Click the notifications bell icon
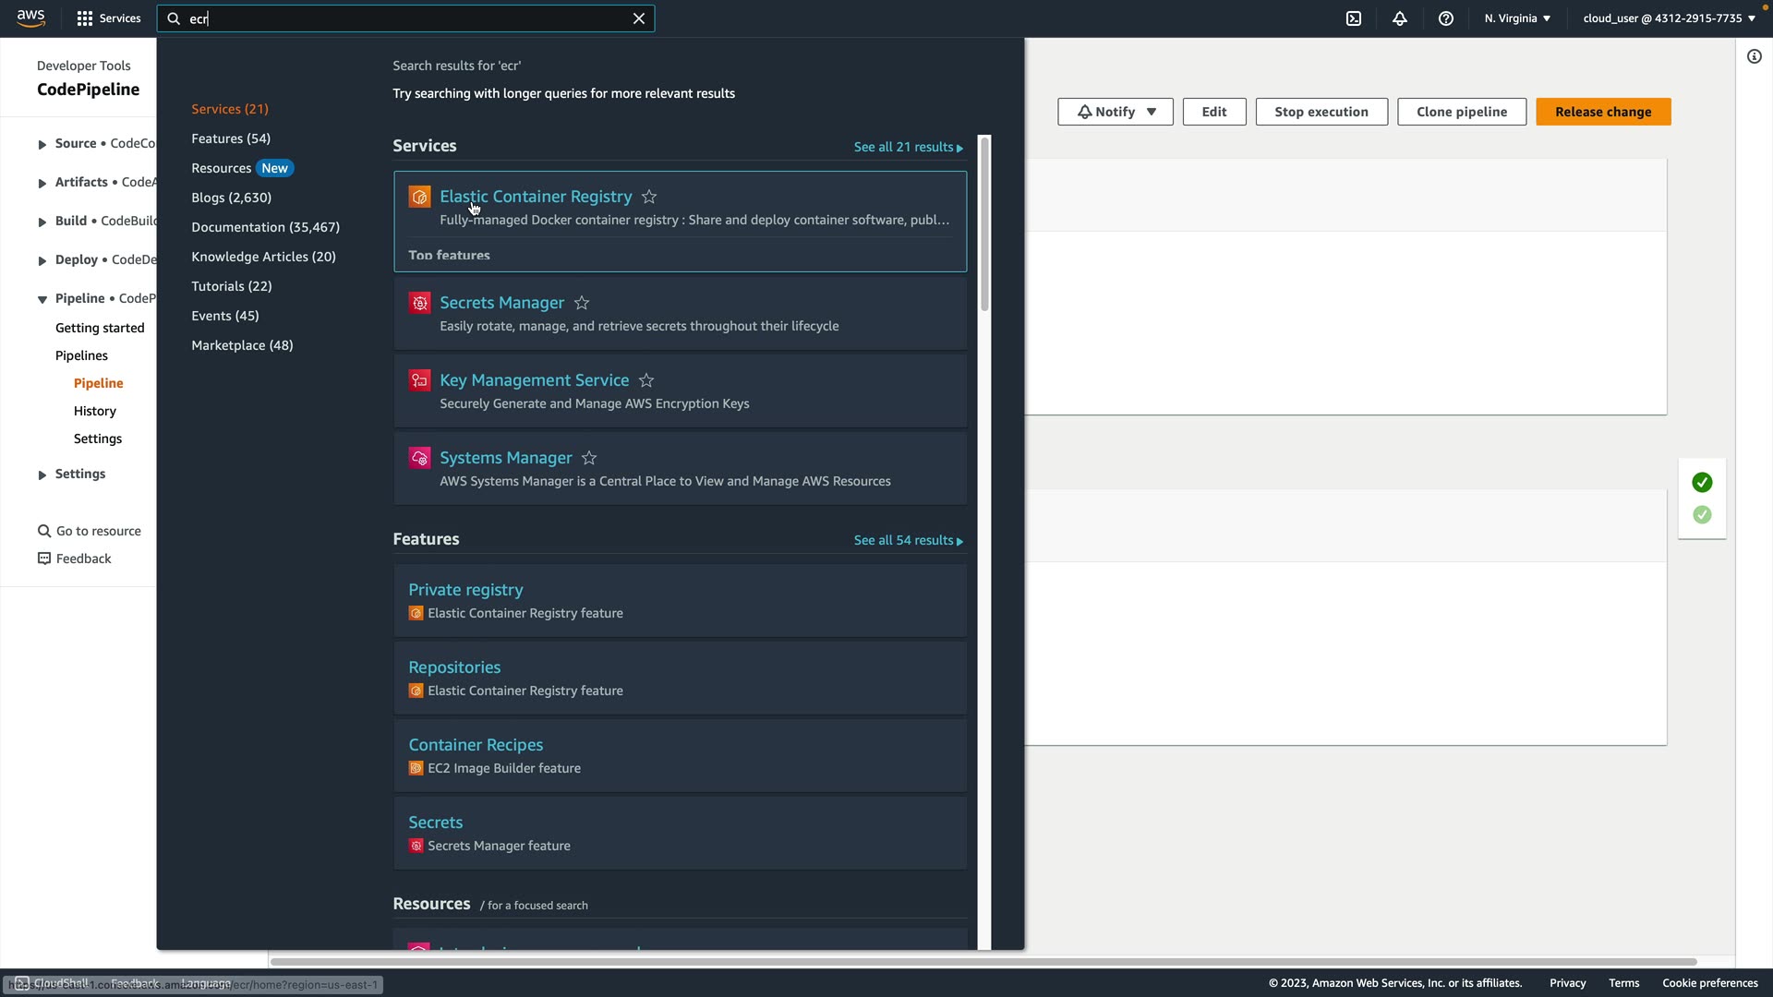Viewport: 1773px width, 997px height. [1400, 18]
